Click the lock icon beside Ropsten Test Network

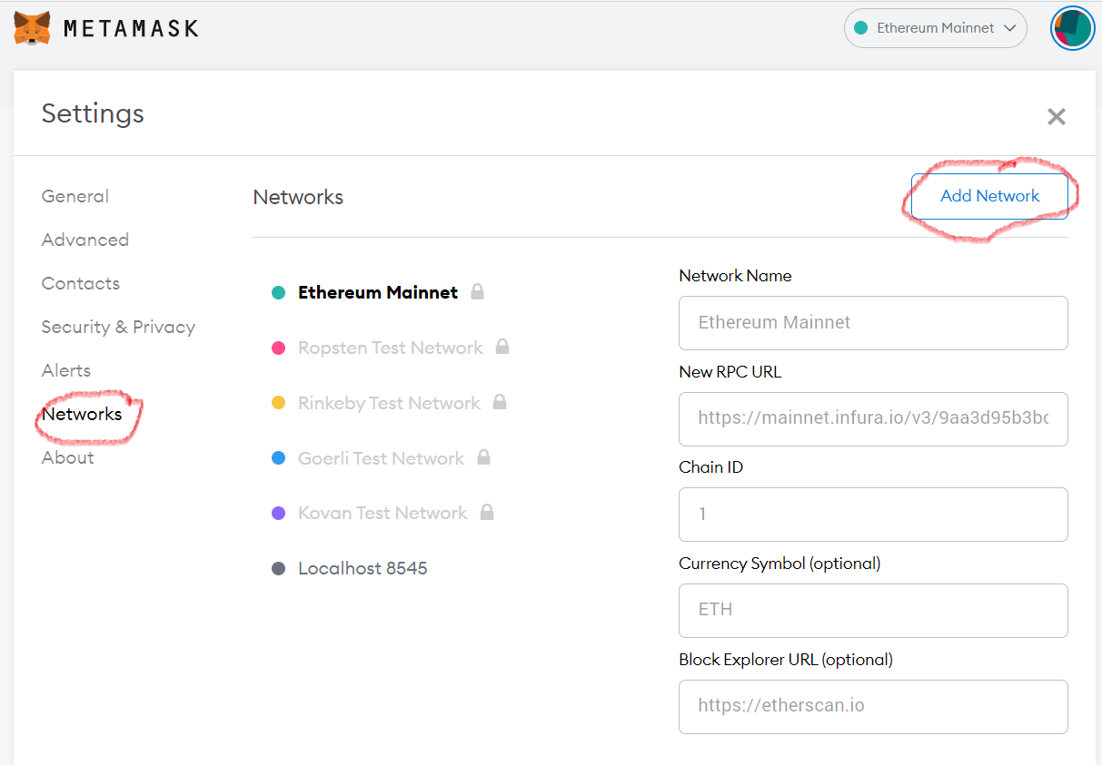pos(501,347)
